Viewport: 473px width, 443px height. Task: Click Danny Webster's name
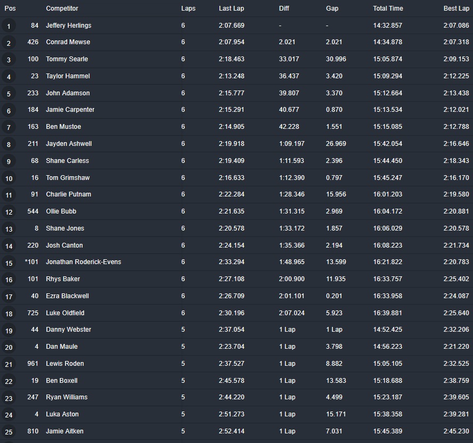(x=68, y=330)
